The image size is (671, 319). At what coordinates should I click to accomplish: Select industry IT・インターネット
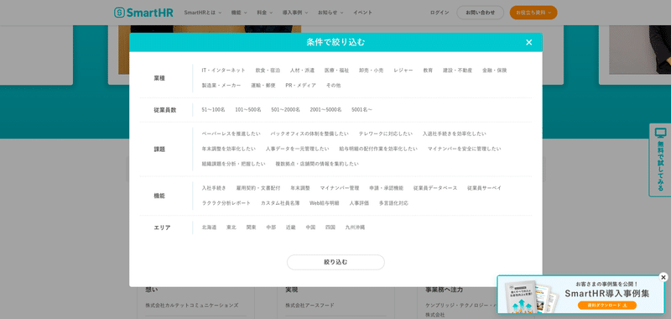(x=223, y=71)
